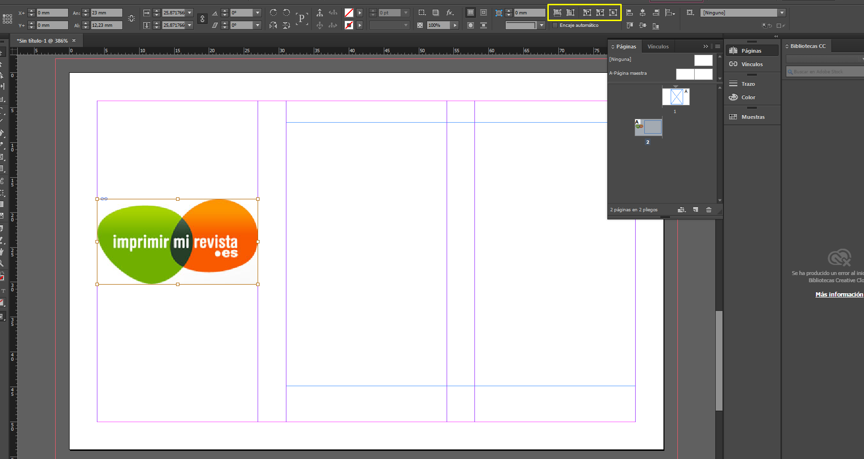Viewport: 864px width, 459px height.
Task: Click Center content icon
Action: click(613, 12)
